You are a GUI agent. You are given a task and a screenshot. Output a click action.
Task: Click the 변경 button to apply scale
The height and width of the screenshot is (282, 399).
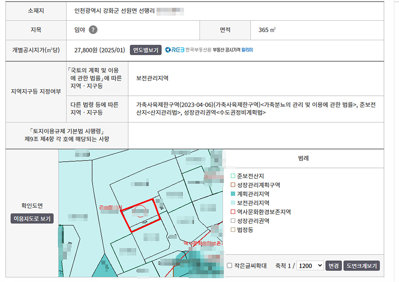point(333,266)
